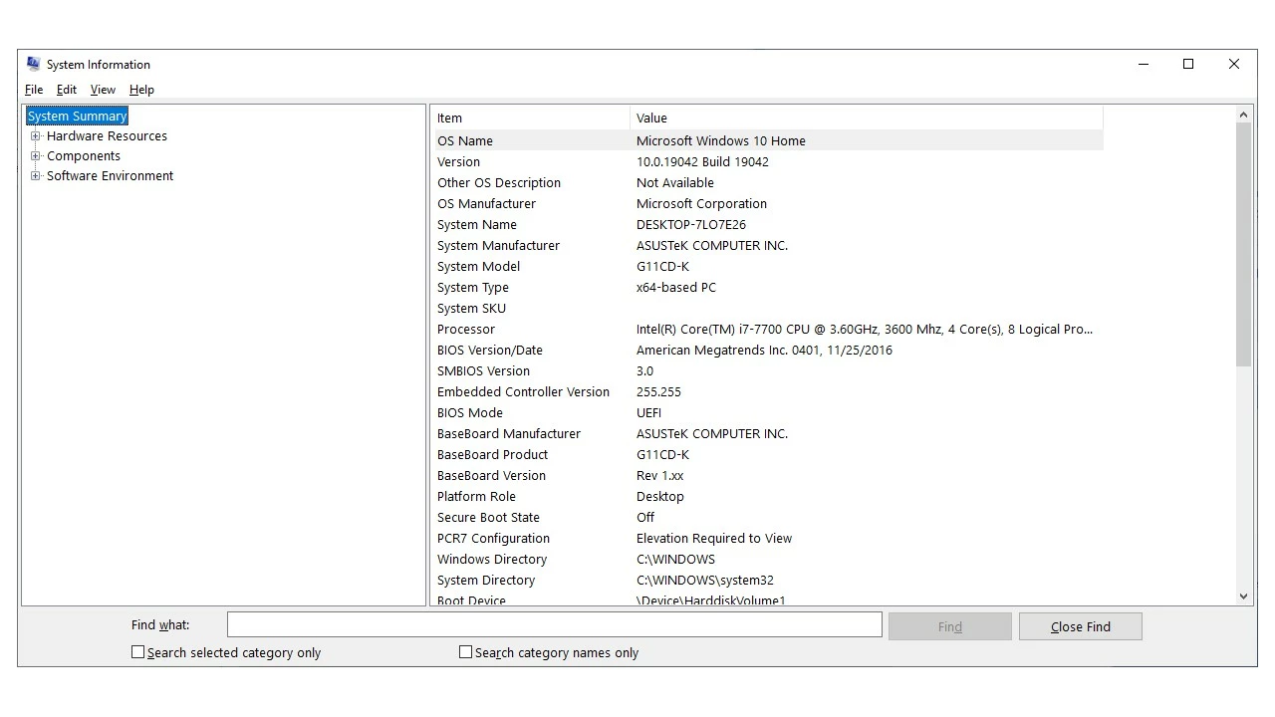Screen dimensions: 1275x717
Task: Click the Close Find button
Action: (1081, 626)
